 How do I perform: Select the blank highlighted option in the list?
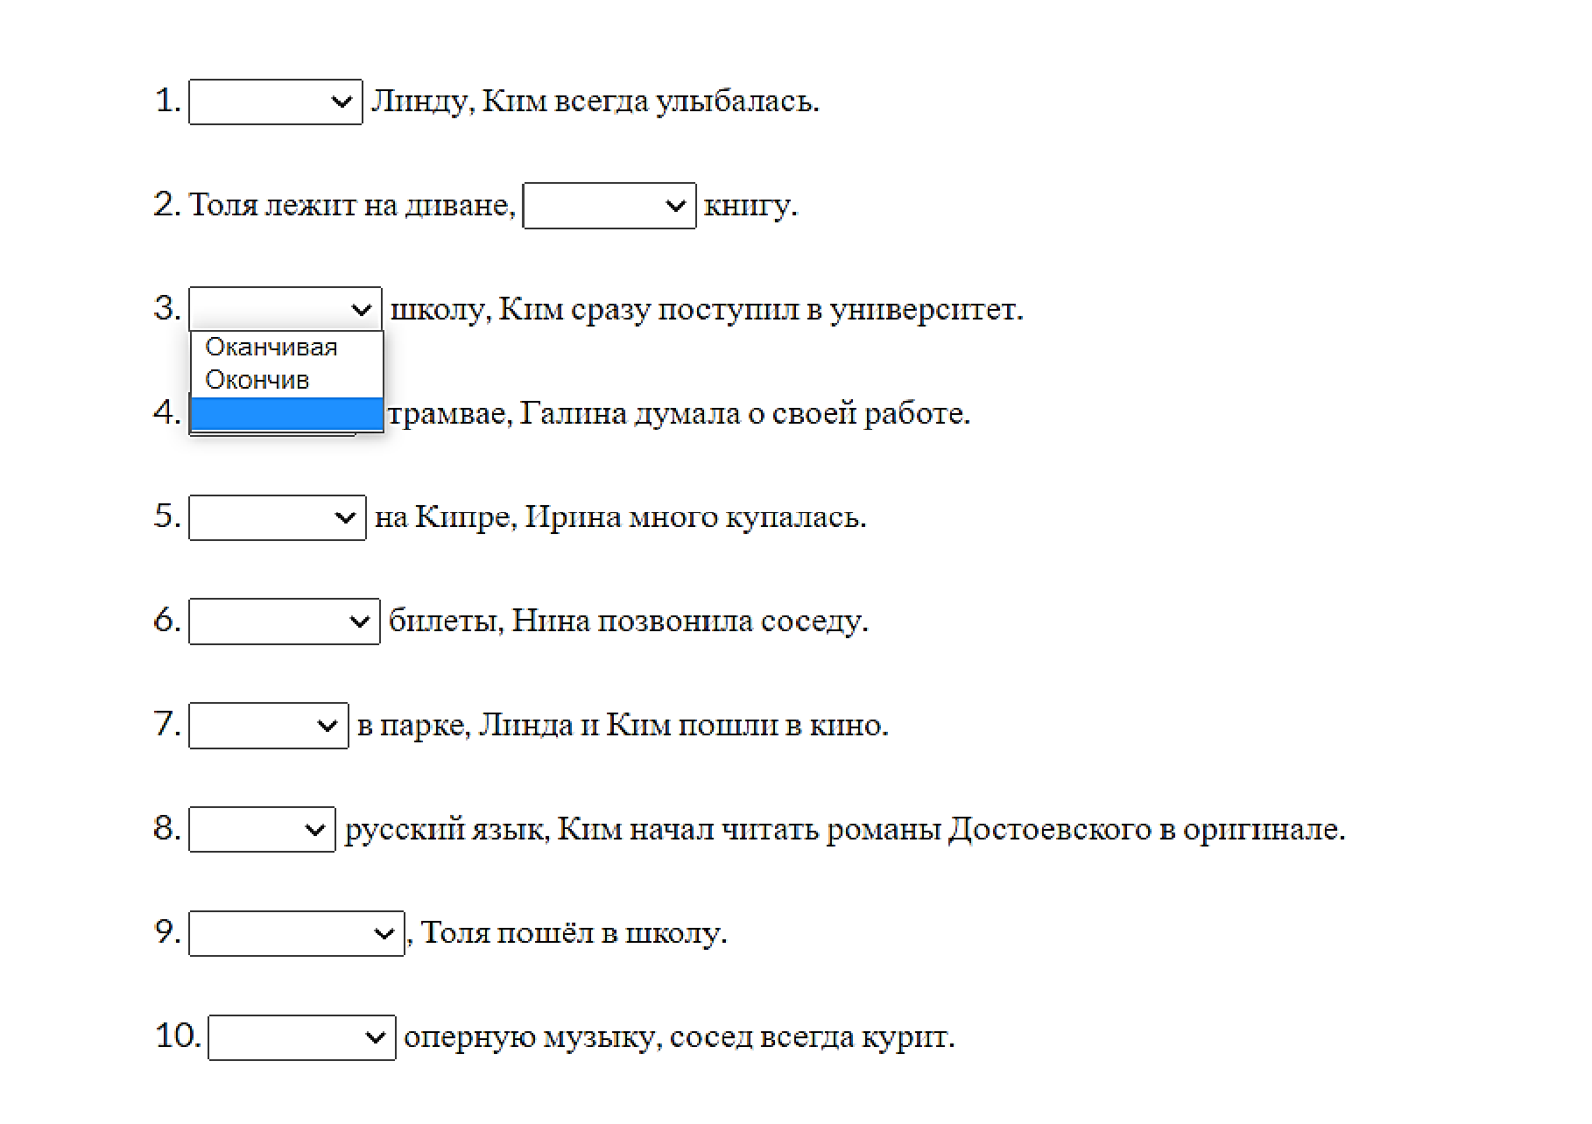tap(286, 414)
